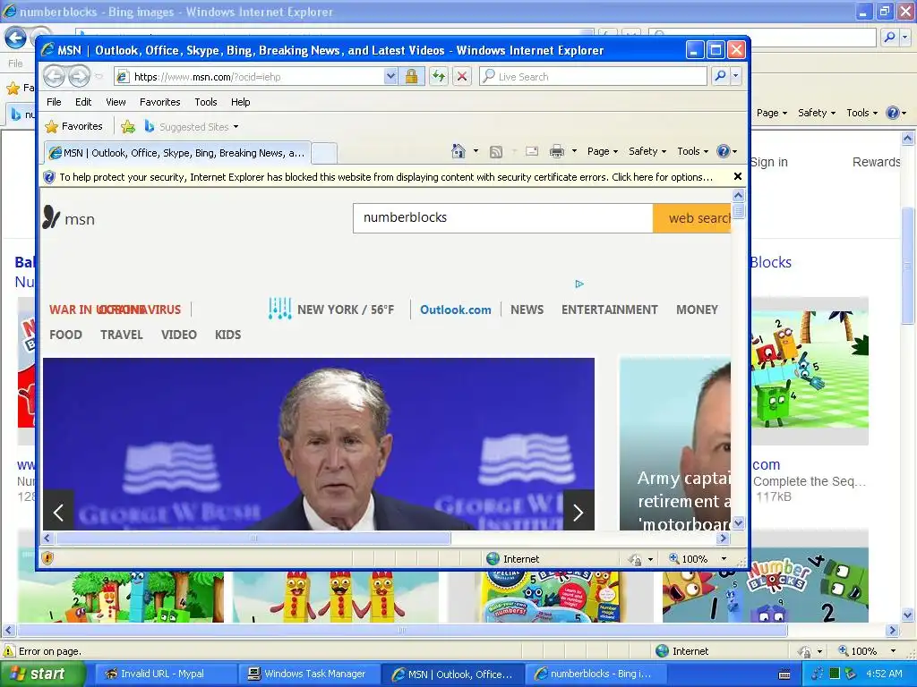This screenshot has height=687, width=917.
Task: Open MONEY section link
Action: (697, 310)
